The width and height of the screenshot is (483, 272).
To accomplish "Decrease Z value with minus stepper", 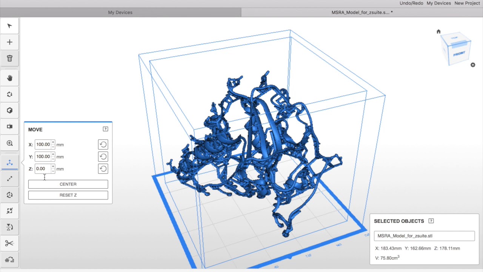I will tap(53, 171).
